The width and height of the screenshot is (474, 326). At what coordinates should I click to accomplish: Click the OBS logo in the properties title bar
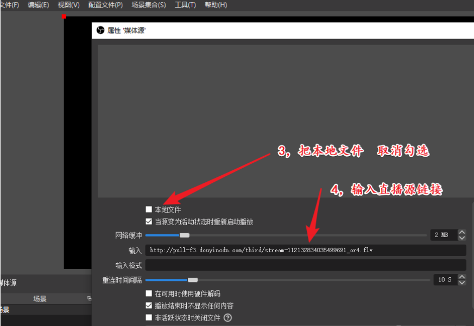coord(100,30)
